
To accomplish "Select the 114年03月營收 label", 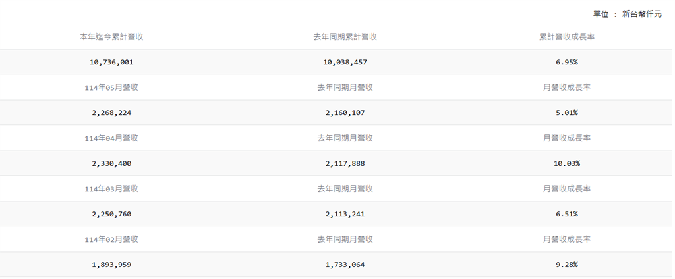I will coord(111,189).
